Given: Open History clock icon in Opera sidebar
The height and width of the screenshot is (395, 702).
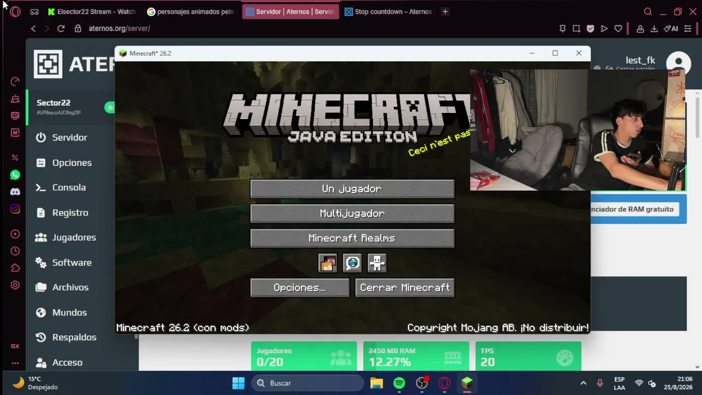Looking at the screenshot, I should click(x=15, y=251).
